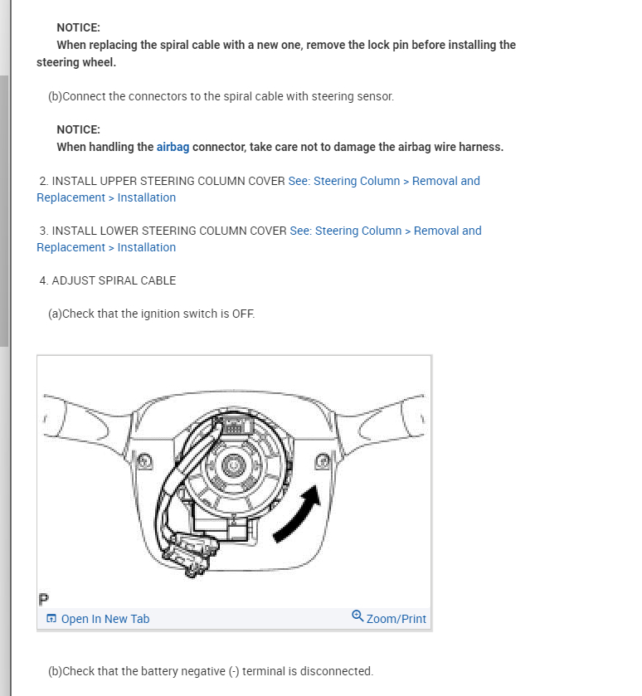The height and width of the screenshot is (696, 642).
Task: Click the 'Check that the ignition switch is OFF' step
Action: coord(151,314)
